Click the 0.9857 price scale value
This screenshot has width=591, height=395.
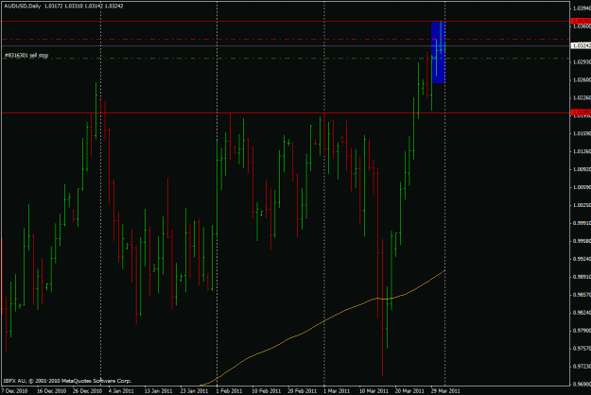click(x=582, y=295)
